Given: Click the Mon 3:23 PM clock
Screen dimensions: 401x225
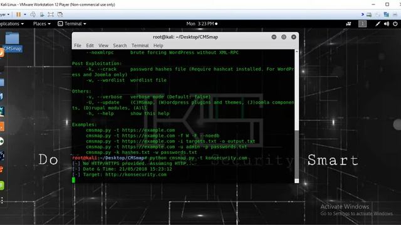Looking at the screenshot, I should pyautogui.click(x=202, y=24).
